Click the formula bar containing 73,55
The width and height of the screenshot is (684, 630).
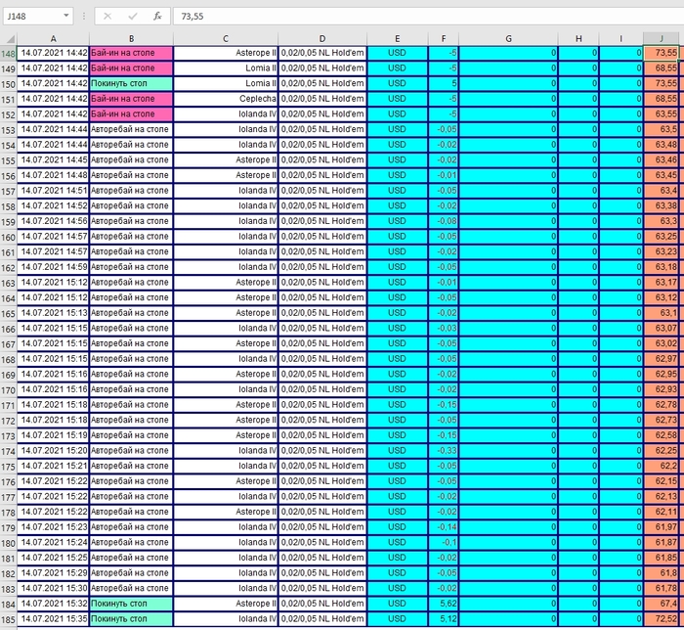click(428, 17)
